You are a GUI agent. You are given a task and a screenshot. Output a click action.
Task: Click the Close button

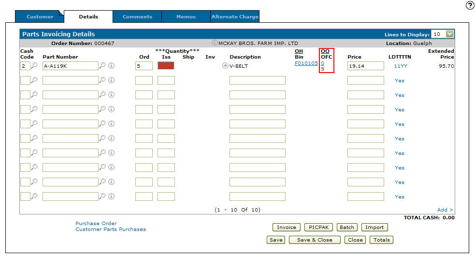tap(355, 240)
